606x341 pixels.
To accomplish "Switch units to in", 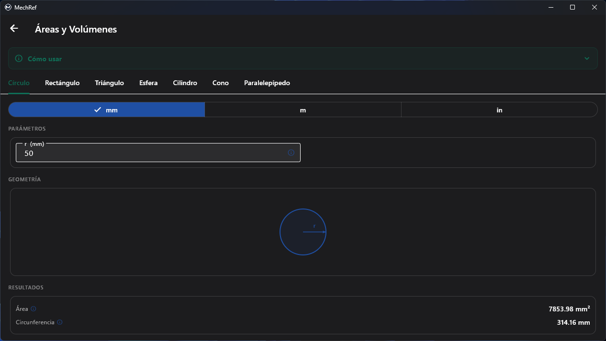I will click(x=499, y=110).
